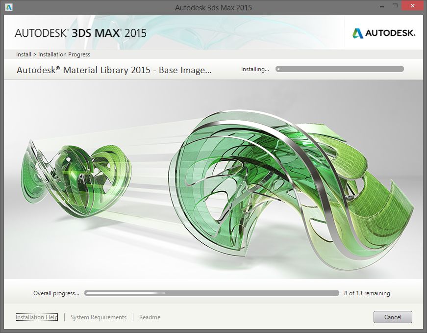
Task: Click the disabled maximize window button
Action: coord(395,6)
